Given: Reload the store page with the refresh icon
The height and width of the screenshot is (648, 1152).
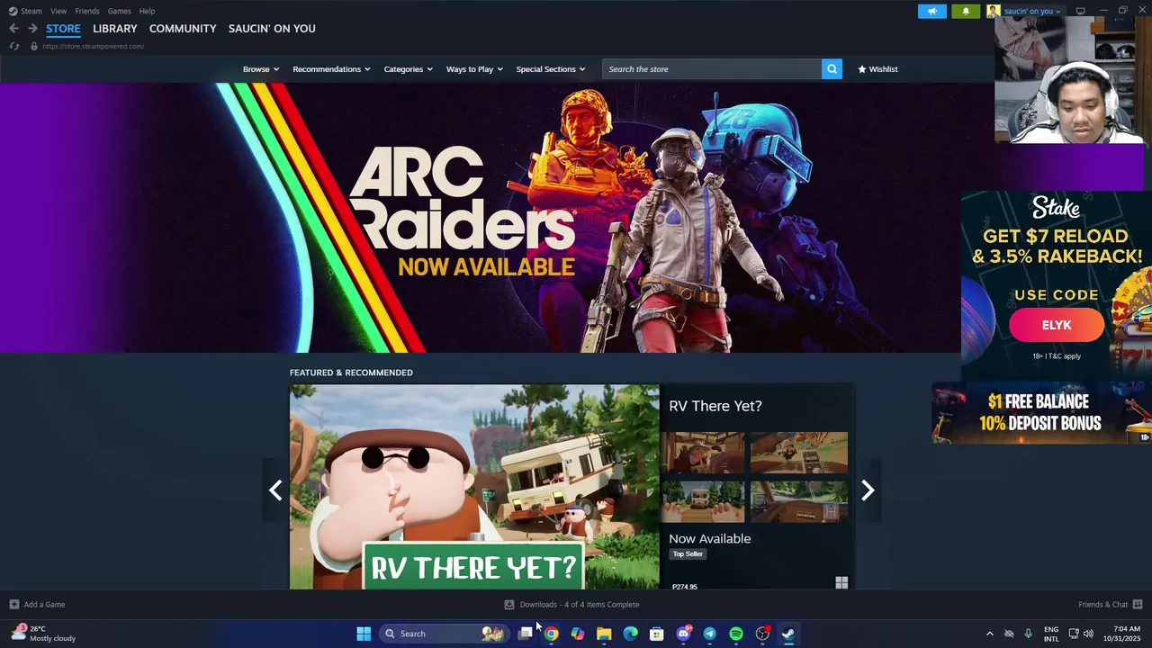Looking at the screenshot, I should coord(14,46).
